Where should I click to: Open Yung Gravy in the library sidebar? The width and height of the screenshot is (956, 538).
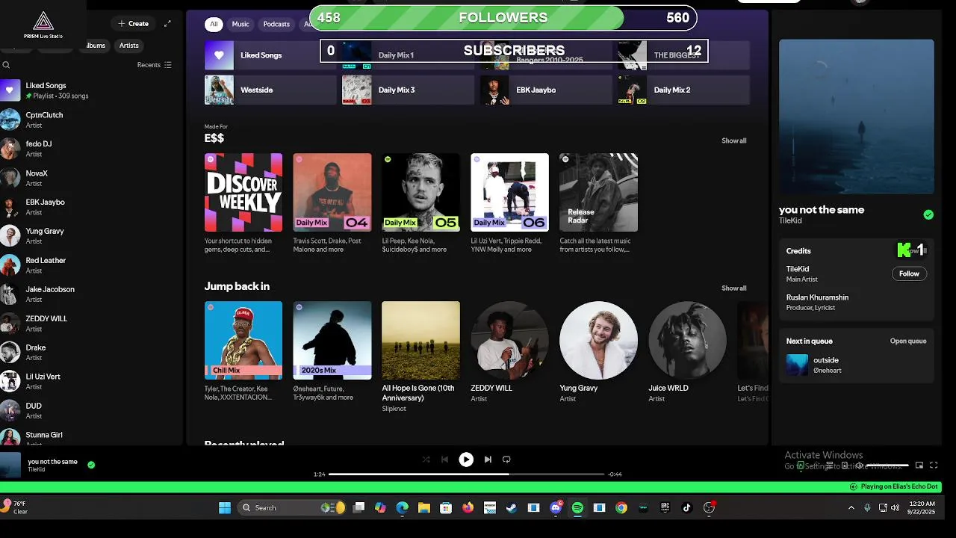tap(90, 236)
